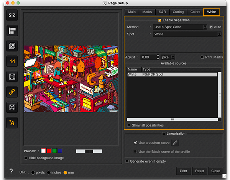Screen dimensions: 230x180
Task: Open the pixel unit dropdown next to Adjust
Action: [x=173, y=57]
